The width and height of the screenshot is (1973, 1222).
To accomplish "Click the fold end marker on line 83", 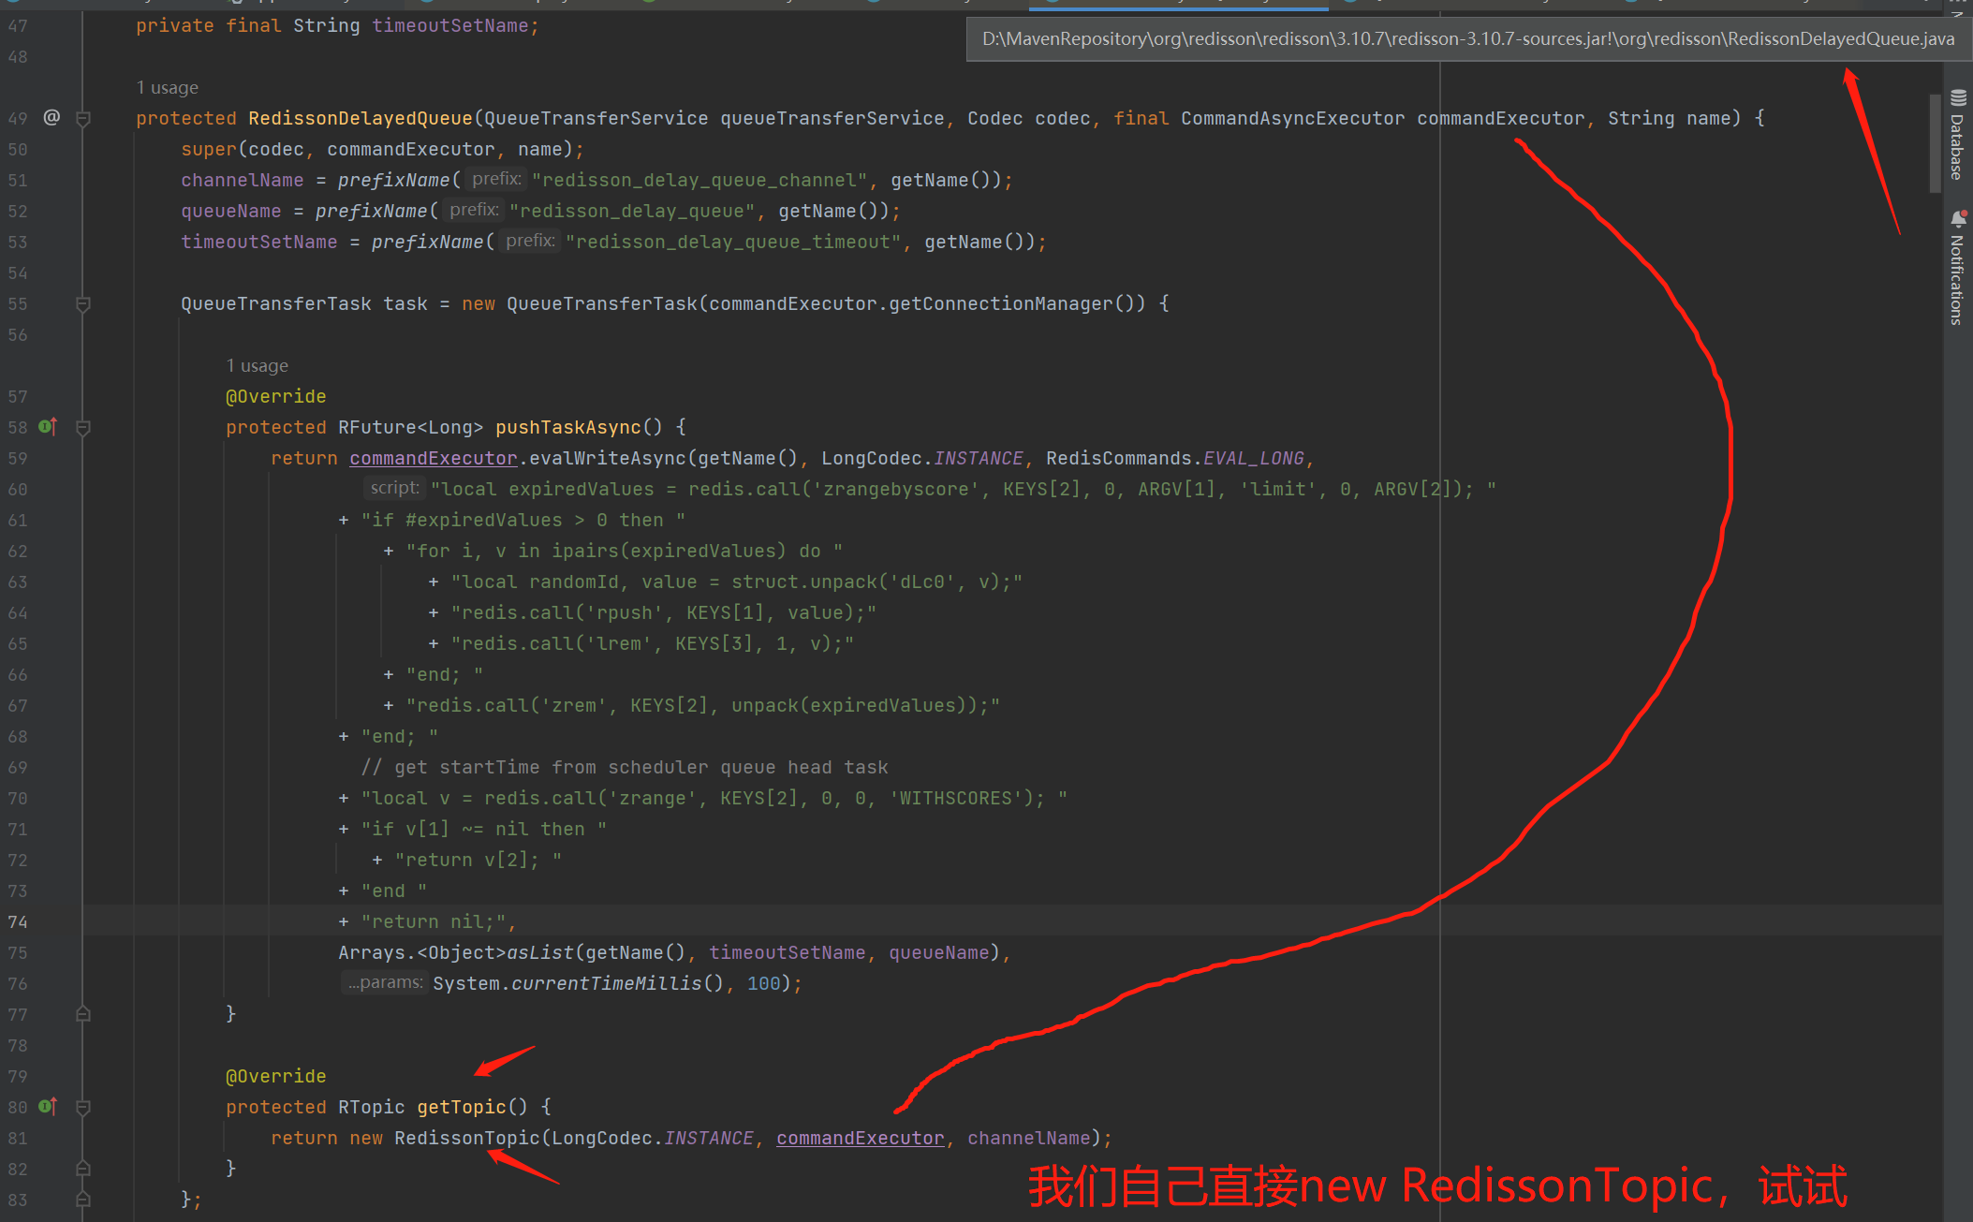I will click(x=82, y=1200).
